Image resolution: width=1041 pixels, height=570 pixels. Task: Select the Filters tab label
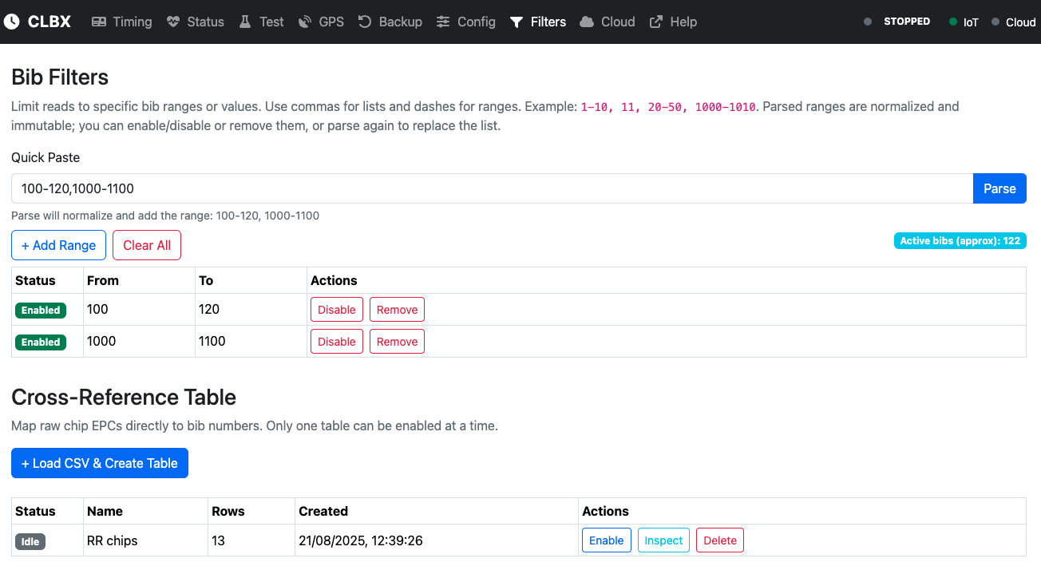[548, 22]
